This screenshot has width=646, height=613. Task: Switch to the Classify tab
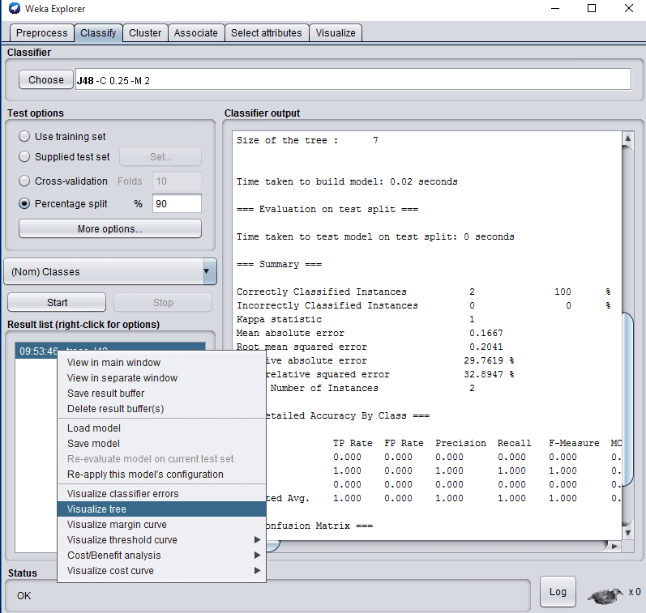(x=98, y=33)
